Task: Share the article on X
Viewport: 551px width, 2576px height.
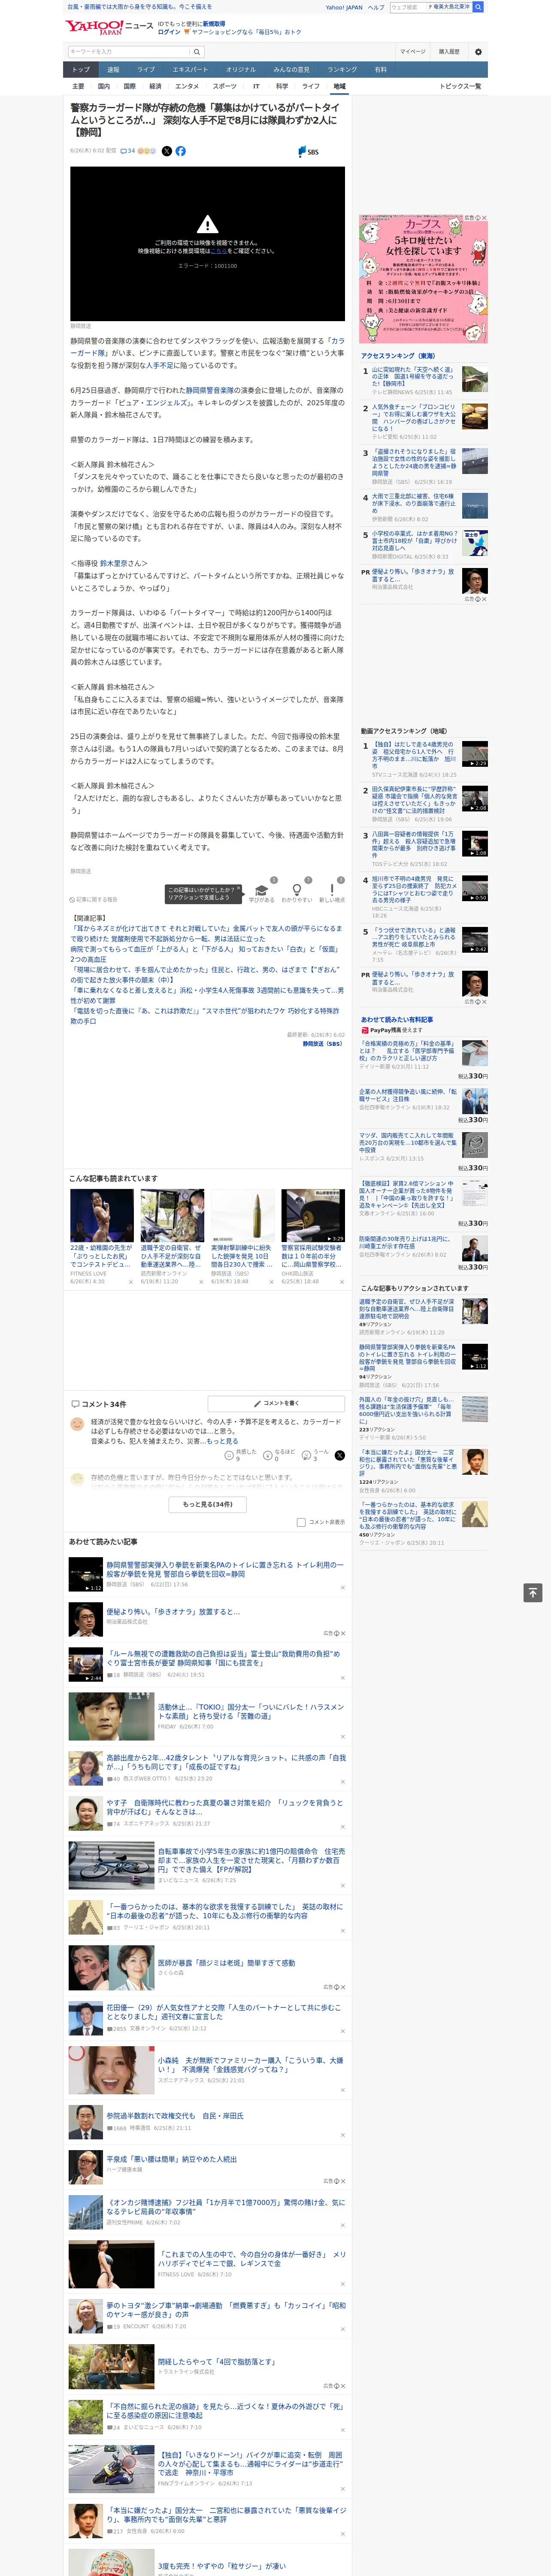Action: pos(167,151)
